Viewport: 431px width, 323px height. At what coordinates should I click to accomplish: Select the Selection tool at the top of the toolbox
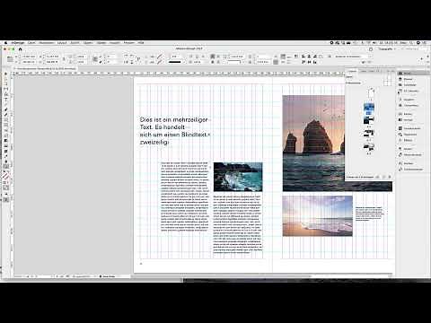(x=5, y=74)
